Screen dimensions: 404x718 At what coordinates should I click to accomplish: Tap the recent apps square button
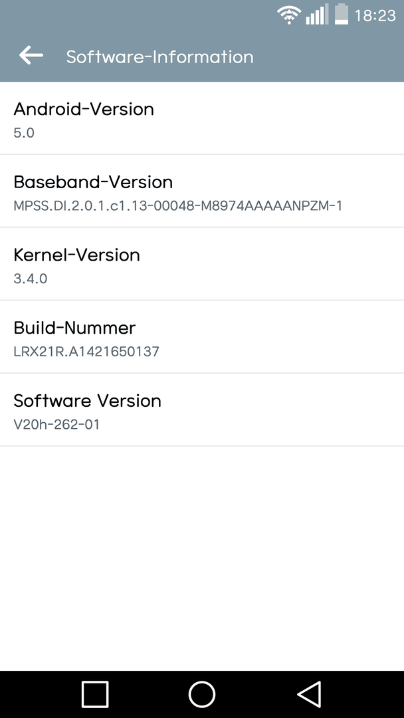coord(95,694)
